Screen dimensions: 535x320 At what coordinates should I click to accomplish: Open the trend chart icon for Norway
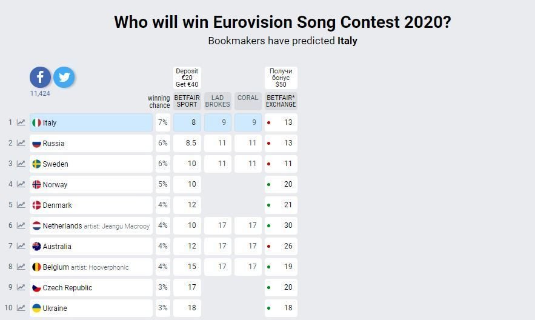[x=21, y=184]
